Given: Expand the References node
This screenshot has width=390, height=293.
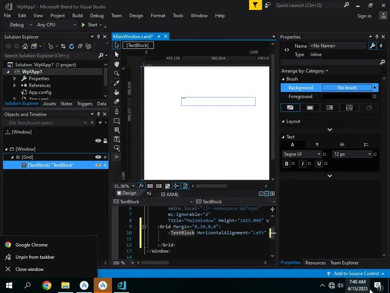Looking at the screenshot, I should click(14, 85).
